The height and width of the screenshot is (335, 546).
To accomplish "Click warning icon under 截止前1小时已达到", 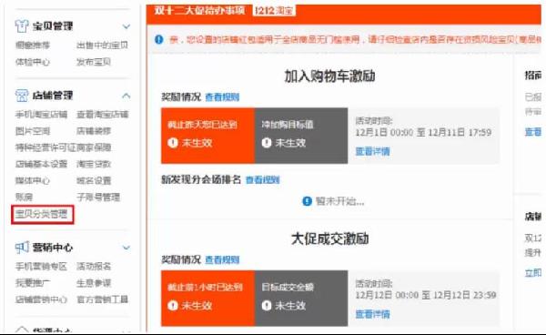I will point(173,306).
